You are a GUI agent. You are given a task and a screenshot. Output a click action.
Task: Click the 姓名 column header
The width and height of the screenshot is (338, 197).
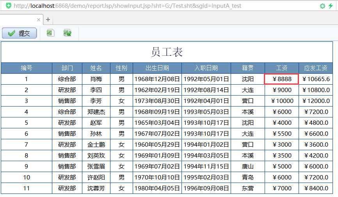click(96, 68)
